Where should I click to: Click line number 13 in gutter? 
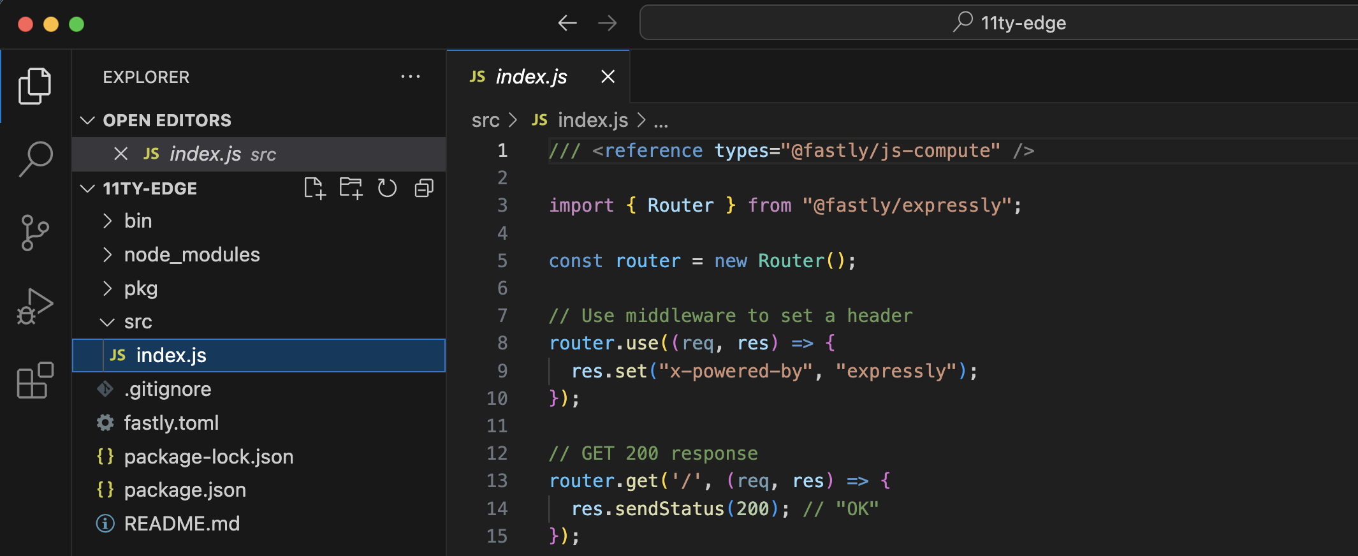click(497, 481)
